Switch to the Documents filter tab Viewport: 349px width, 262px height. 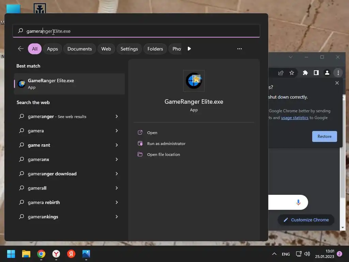pos(79,49)
